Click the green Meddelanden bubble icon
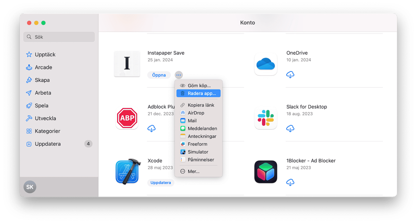This screenshot has height=223, width=417. pyautogui.click(x=183, y=129)
